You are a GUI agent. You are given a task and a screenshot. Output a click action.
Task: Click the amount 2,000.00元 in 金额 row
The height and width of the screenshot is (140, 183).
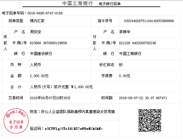point(39,76)
